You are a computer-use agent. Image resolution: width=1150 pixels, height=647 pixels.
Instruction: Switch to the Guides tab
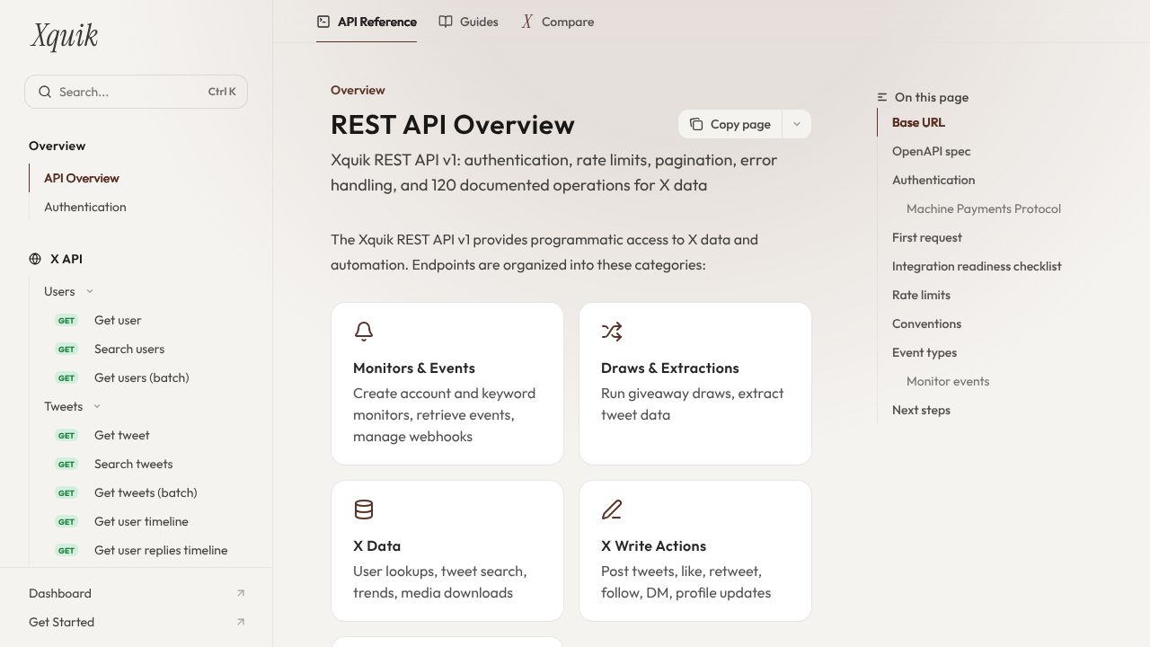point(468,22)
